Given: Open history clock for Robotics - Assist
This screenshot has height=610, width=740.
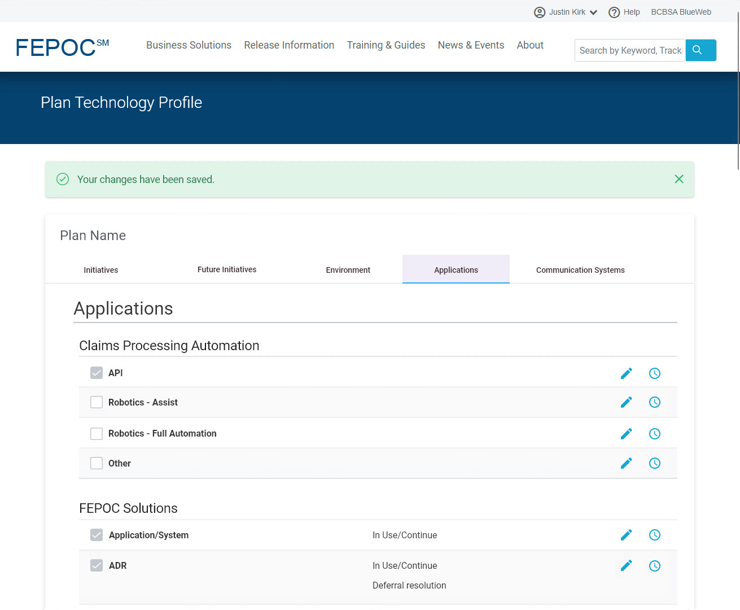Looking at the screenshot, I should tap(655, 402).
